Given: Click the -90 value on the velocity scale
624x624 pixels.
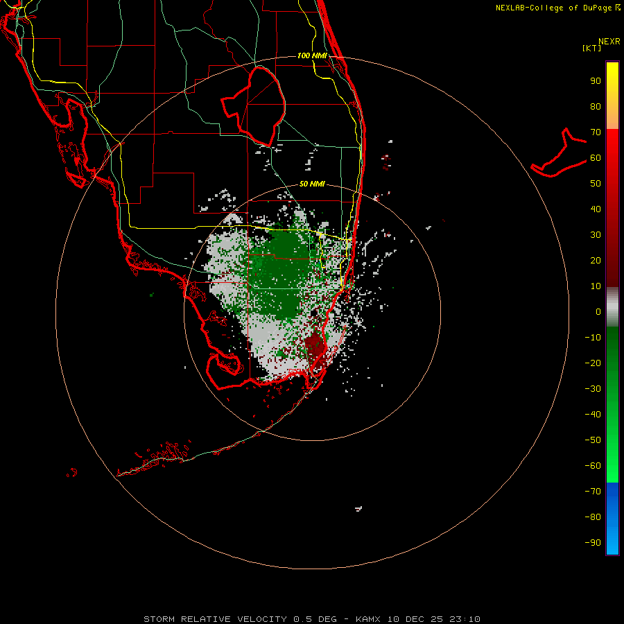Looking at the screenshot, I should (593, 542).
